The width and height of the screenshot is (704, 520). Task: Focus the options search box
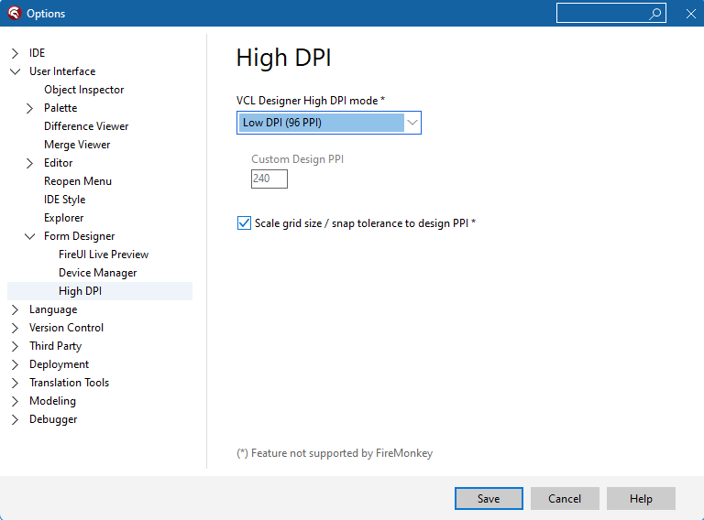[611, 13]
